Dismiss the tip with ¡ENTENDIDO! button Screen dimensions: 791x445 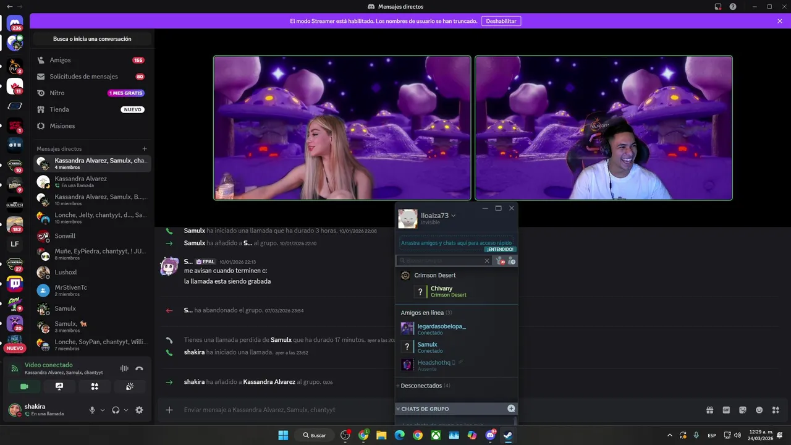(499, 249)
